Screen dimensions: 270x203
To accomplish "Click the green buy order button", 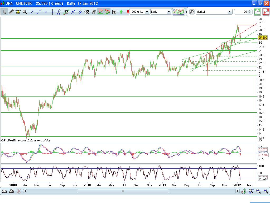I will 257,12.
